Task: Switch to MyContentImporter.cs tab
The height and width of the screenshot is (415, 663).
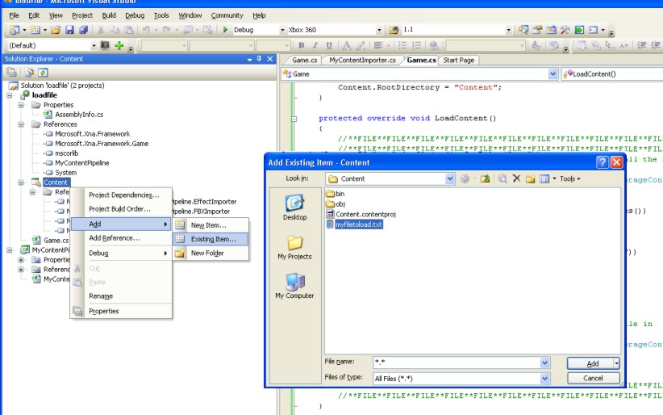Action: 362,60
